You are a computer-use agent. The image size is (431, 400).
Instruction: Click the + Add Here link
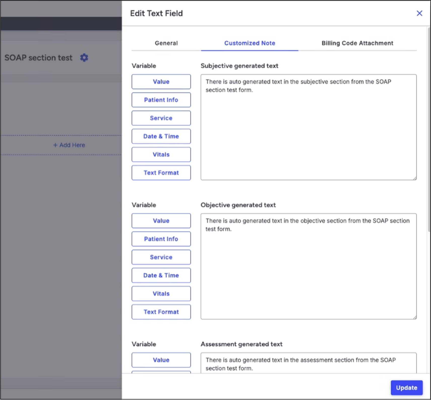(69, 145)
